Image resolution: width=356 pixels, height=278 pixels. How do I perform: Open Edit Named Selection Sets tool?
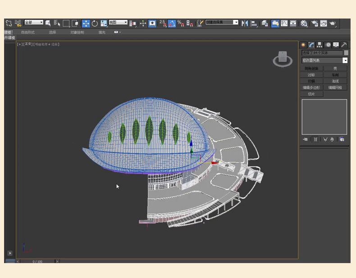(x=200, y=23)
